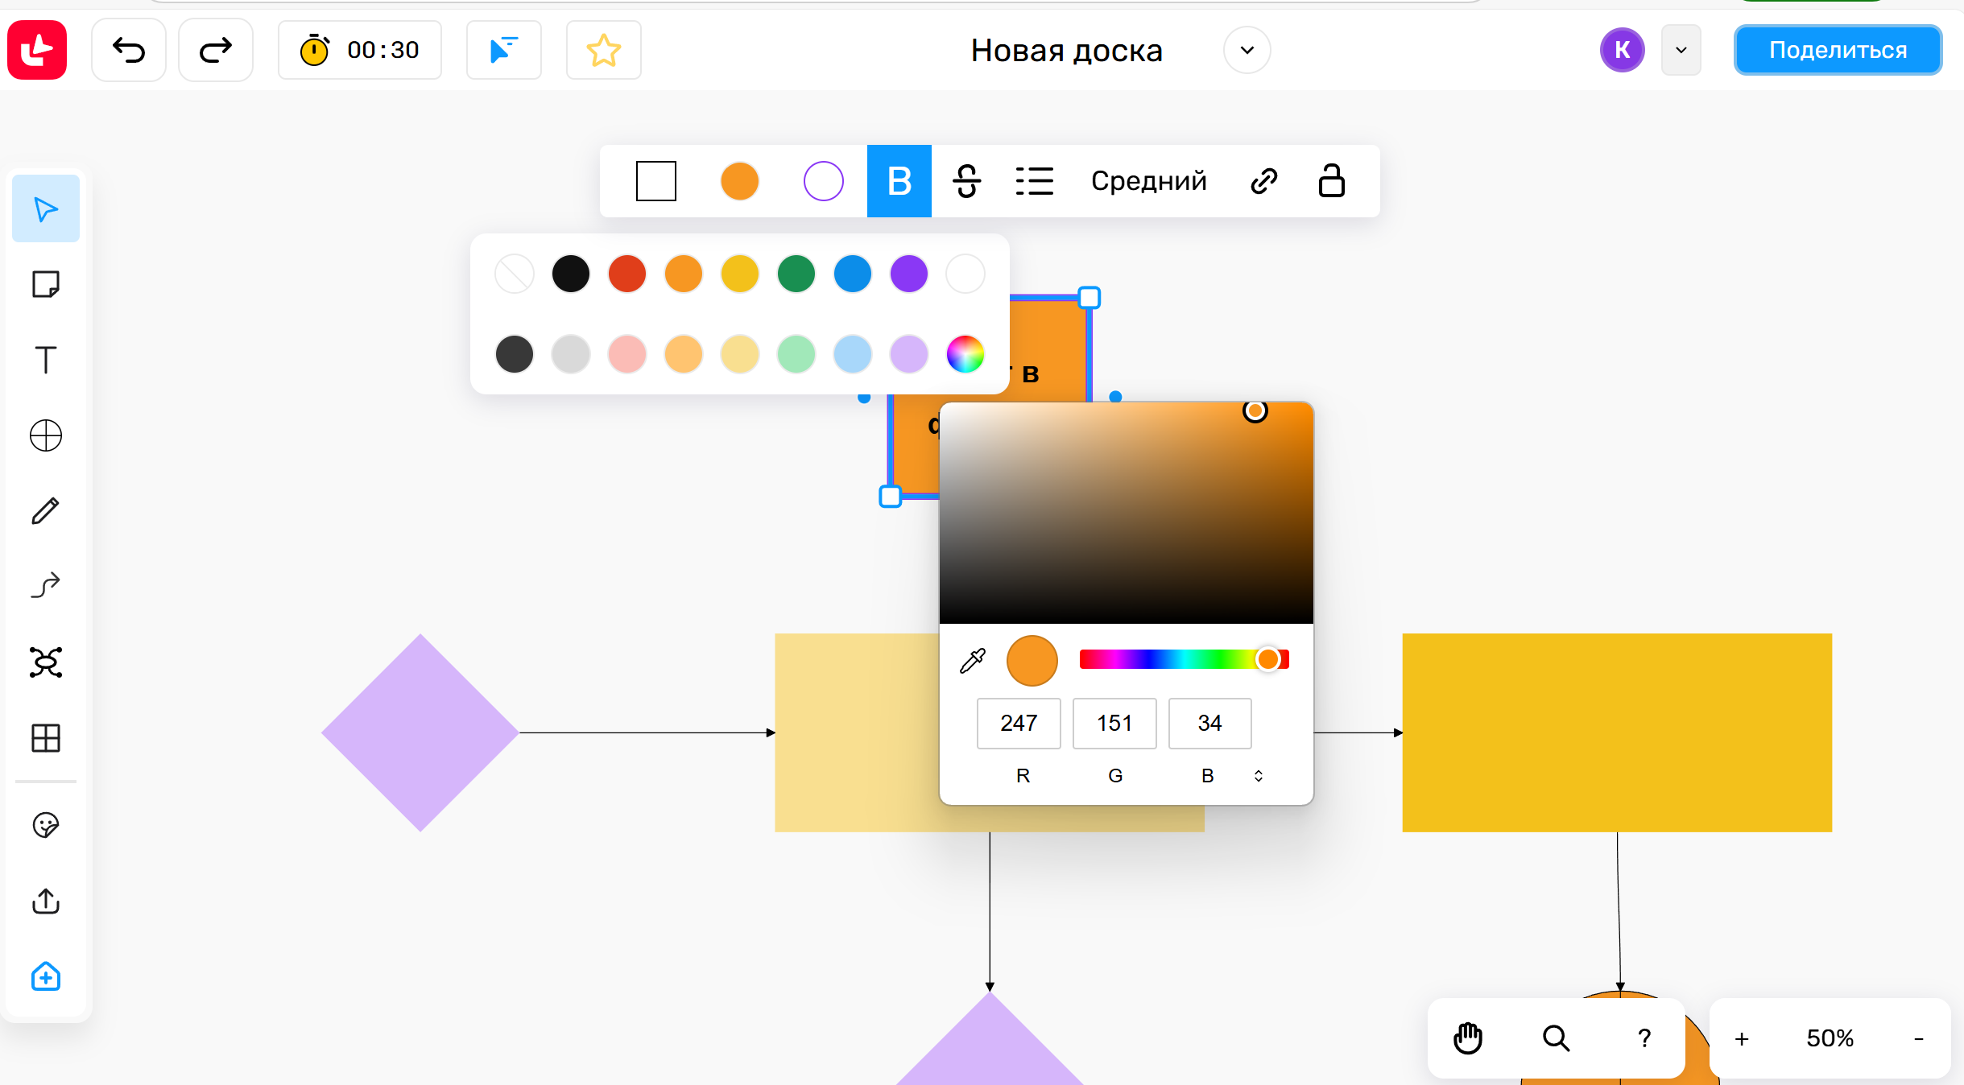Click the hue slider bar

click(1184, 659)
